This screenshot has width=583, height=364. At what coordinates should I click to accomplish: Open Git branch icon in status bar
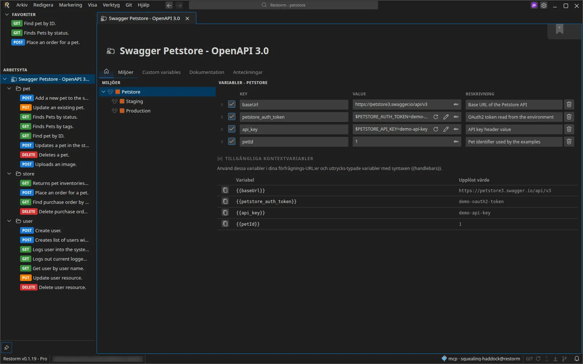[x=564, y=359]
